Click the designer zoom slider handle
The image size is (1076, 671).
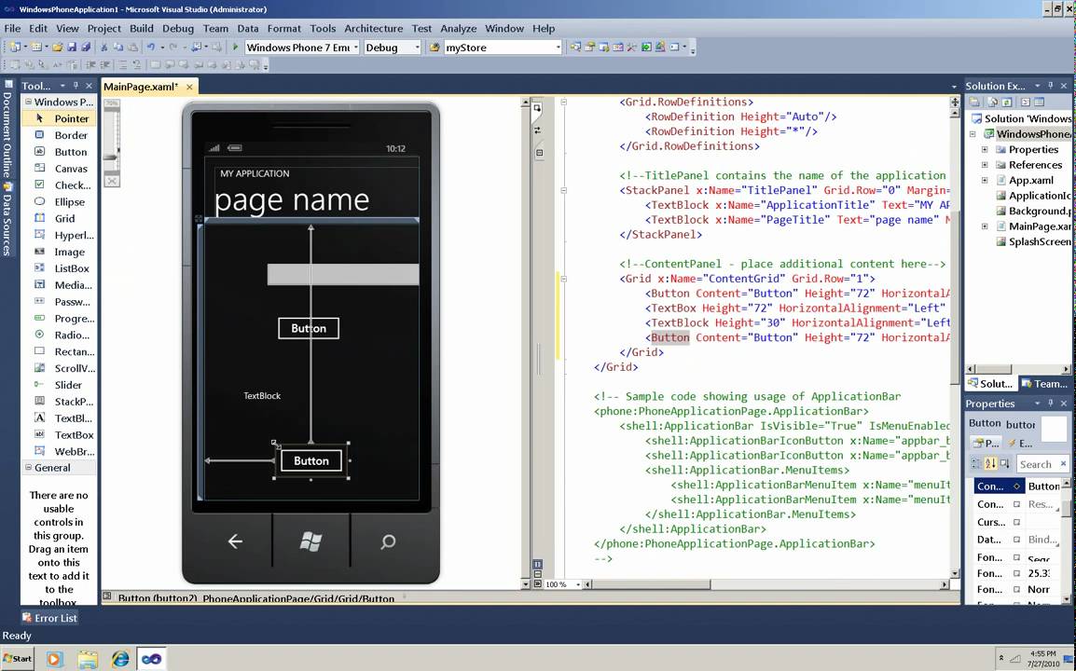pyautogui.click(x=110, y=157)
